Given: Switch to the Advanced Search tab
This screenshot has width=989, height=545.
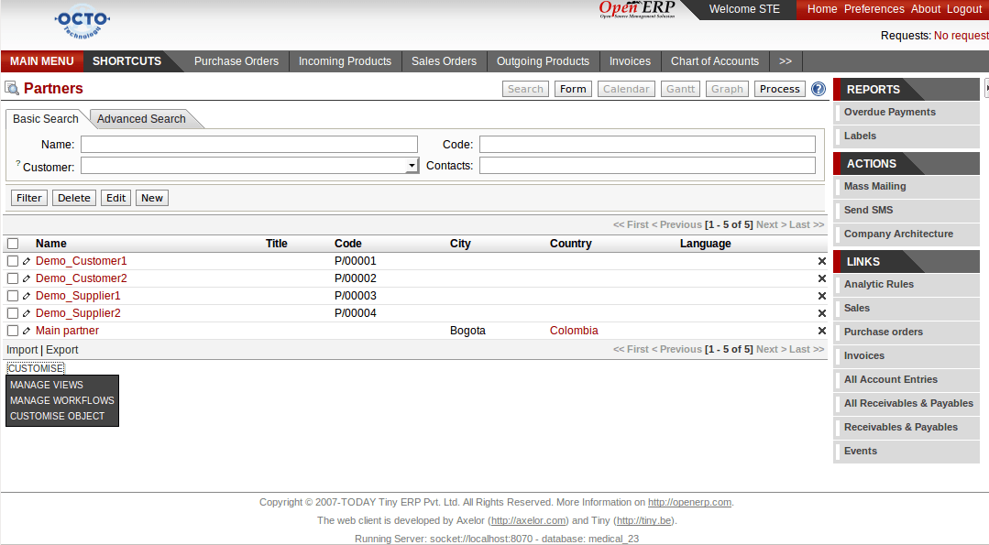Looking at the screenshot, I should [x=141, y=119].
